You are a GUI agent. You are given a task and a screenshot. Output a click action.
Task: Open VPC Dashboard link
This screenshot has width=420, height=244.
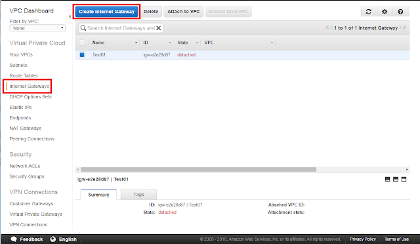click(x=31, y=10)
